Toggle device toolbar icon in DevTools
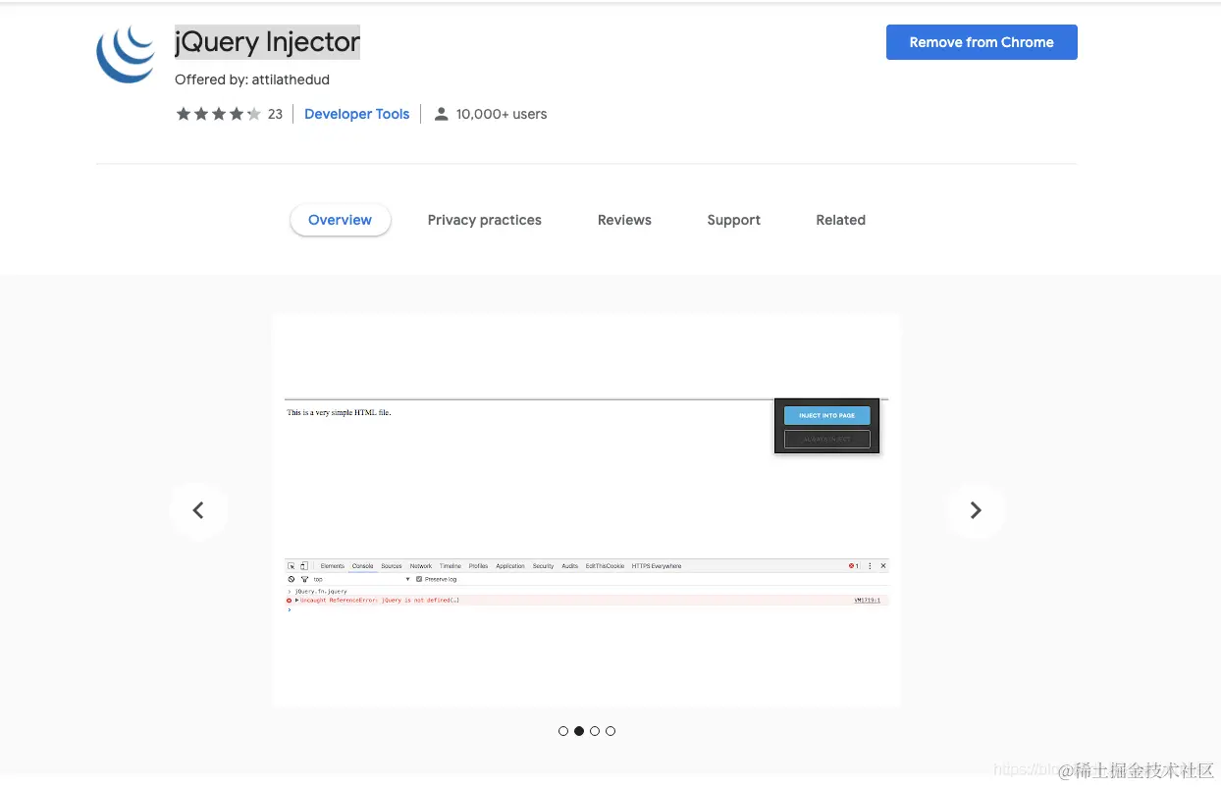This screenshot has height=787, width=1221. click(x=304, y=566)
